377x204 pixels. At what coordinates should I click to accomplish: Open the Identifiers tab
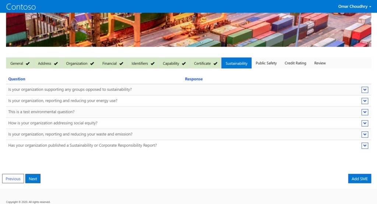coord(143,63)
